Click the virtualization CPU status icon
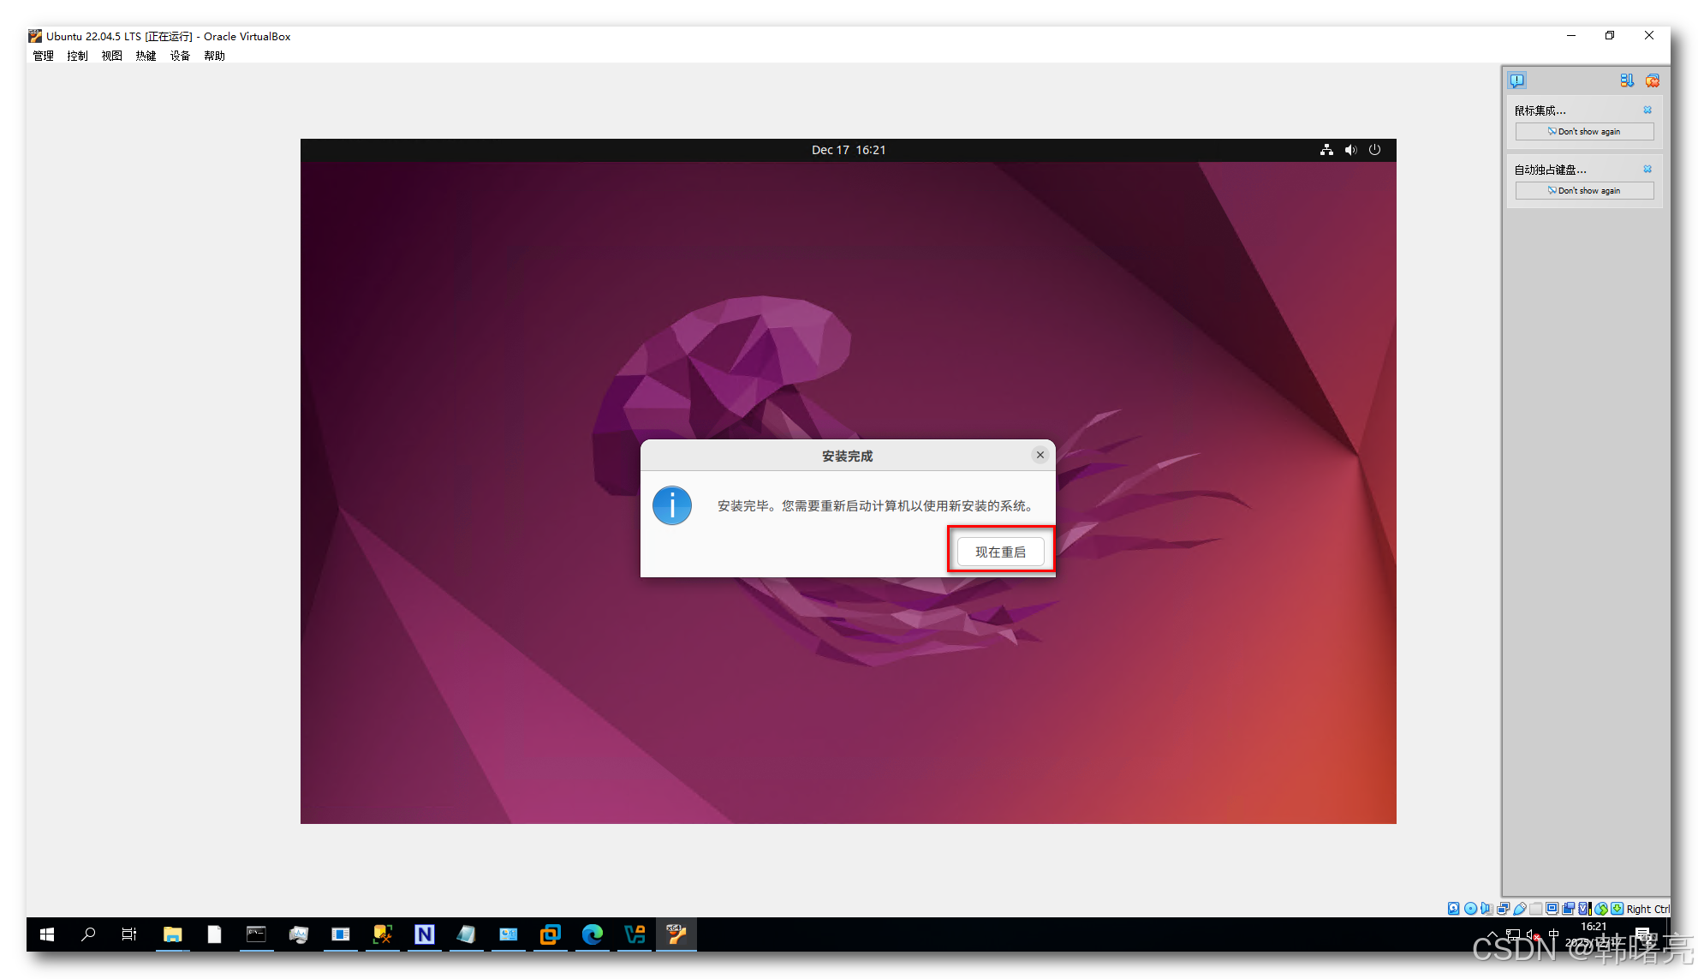1698x979 pixels. tap(1585, 909)
